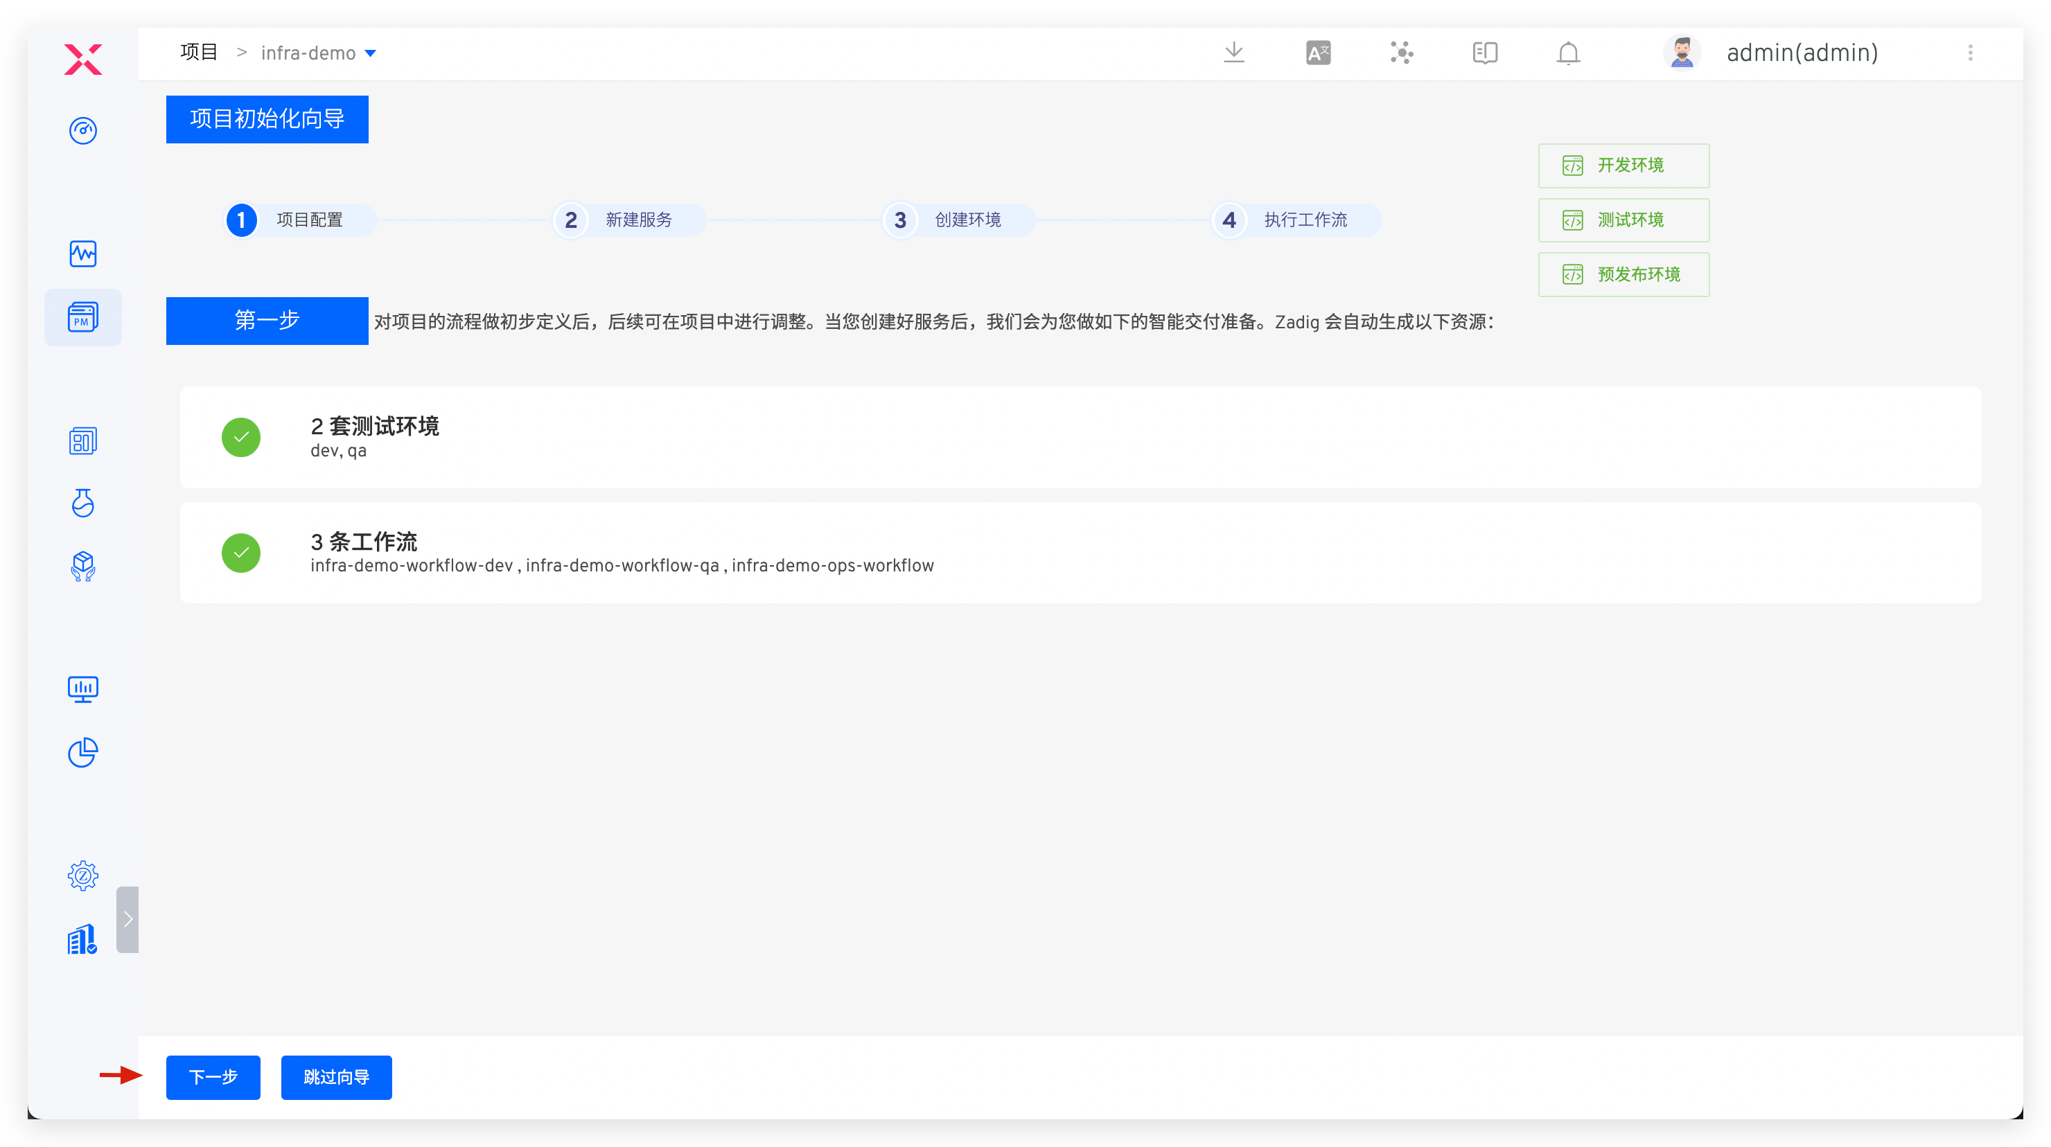The width and height of the screenshot is (2051, 1147).
Task: Click the 下一步 button
Action: point(213,1077)
